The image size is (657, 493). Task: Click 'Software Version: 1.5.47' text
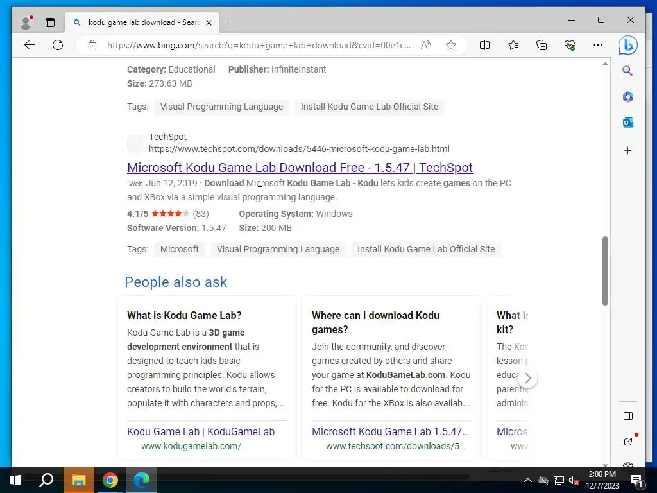(176, 228)
